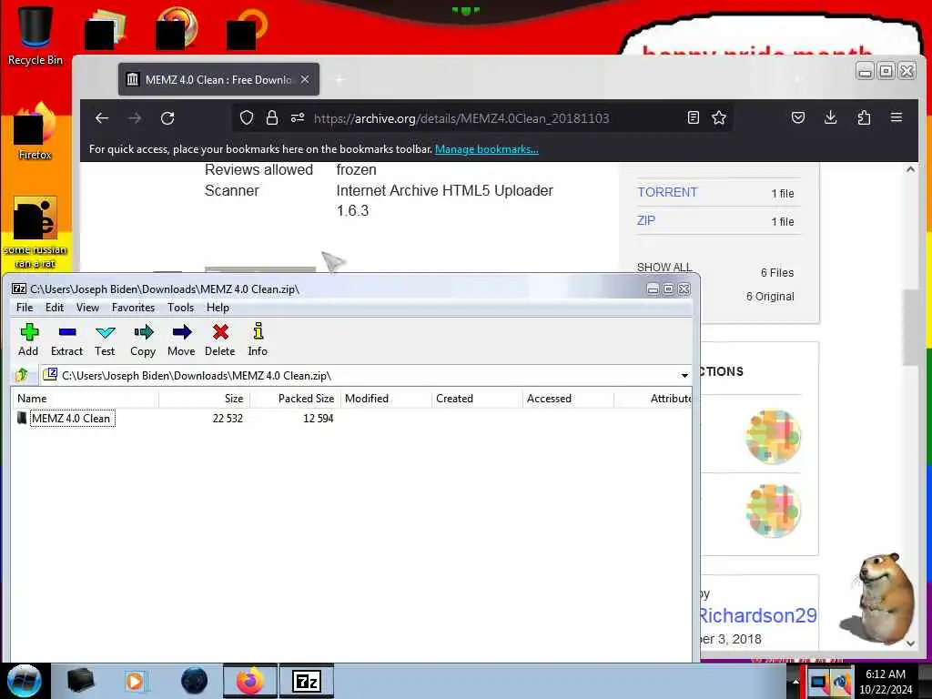The height and width of the screenshot is (699, 932).
Task: Sort by the Accessed column header
Action: pyautogui.click(x=568, y=399)
